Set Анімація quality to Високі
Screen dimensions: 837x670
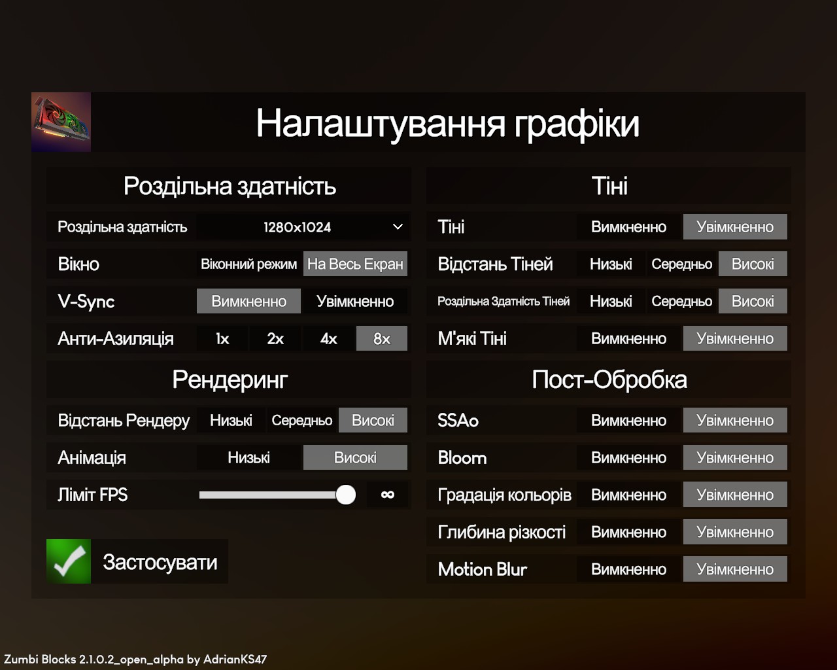[x=355, y=458]
